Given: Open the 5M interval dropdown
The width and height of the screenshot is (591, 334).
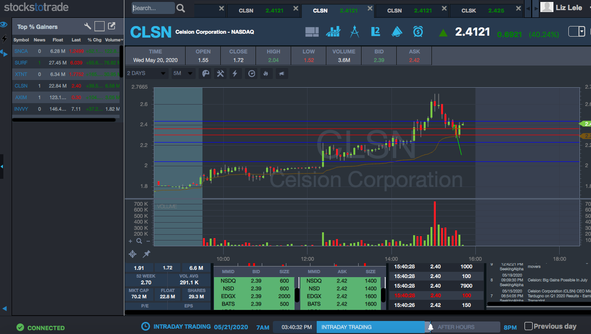Looking at the screenshot, I should [183, 73].
